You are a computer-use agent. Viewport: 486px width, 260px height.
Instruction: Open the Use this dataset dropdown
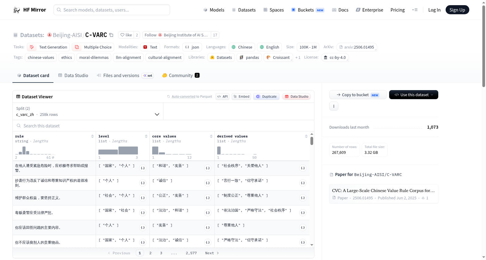coord(414,95)
